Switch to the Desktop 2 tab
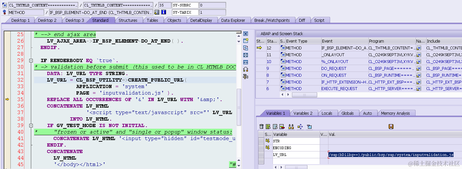This screenshot has width=462, height=169. (x=47, y=20)
